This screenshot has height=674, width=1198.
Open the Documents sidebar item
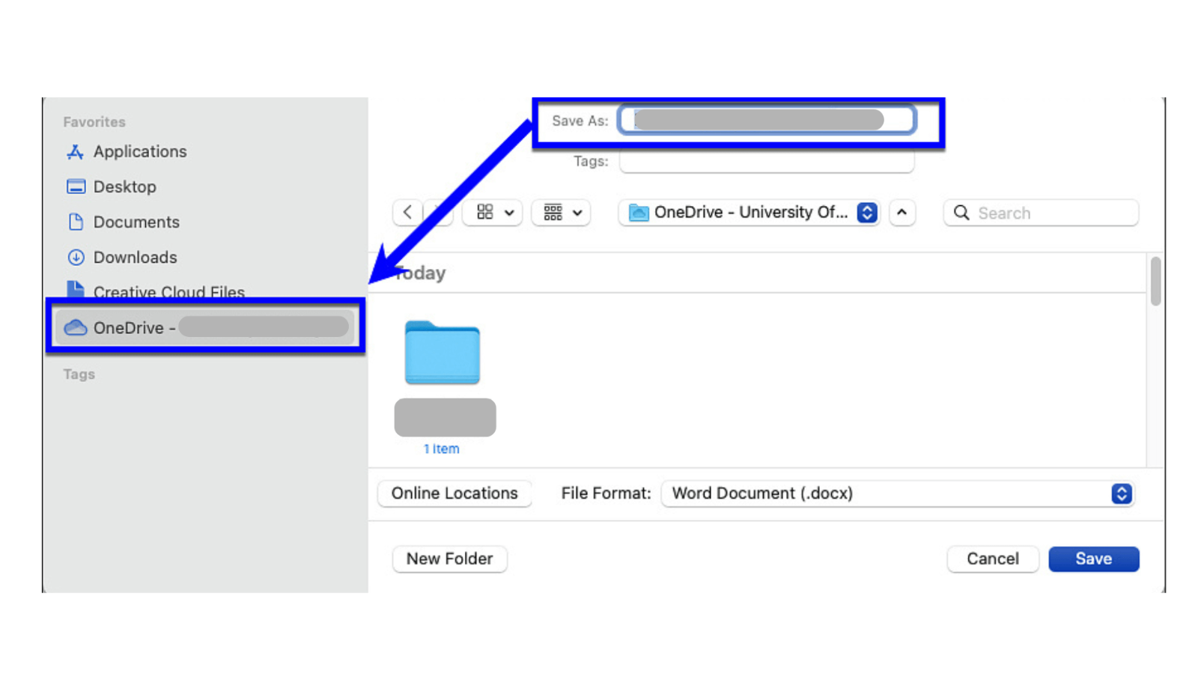pyautogui.click(x=136, y=222)
